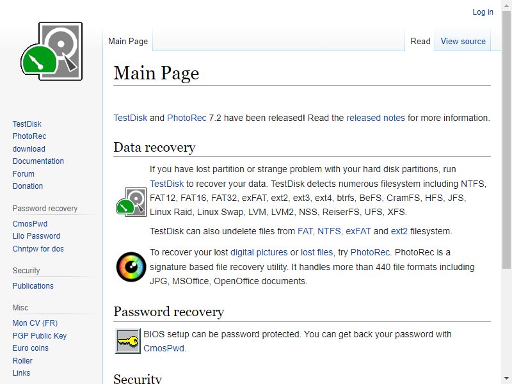Open PhotoRec in the sidebar
Viewport: 512px width, 384px height.
point(29,136)
